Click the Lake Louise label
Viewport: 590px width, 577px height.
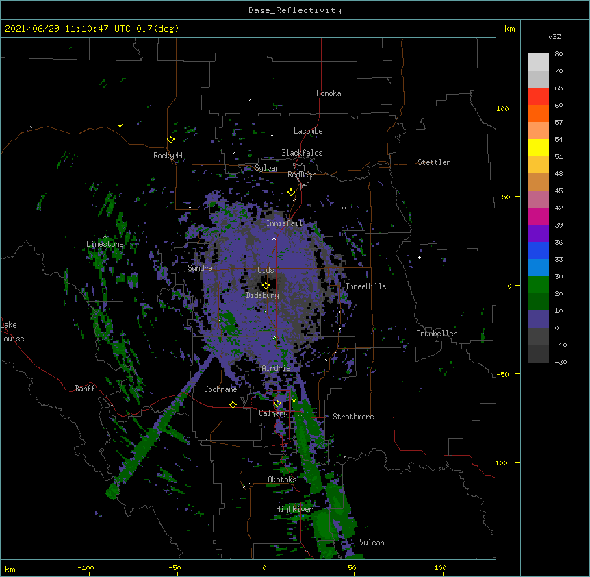click(x=12, y=332)
